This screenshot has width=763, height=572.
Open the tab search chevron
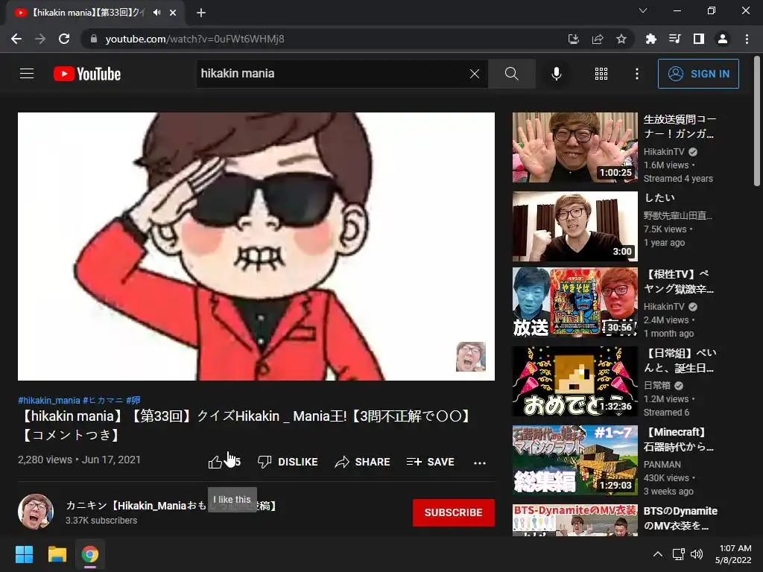tap(643, 10)
